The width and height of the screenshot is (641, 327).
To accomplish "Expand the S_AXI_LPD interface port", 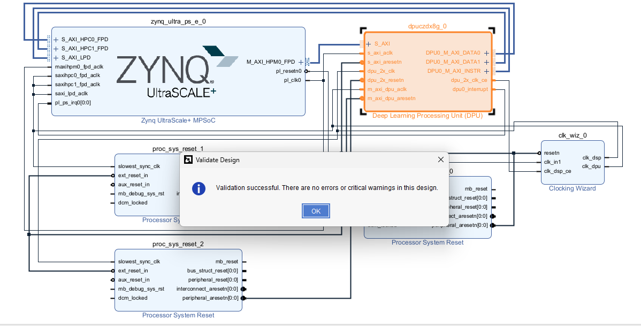I will [56, 58].
